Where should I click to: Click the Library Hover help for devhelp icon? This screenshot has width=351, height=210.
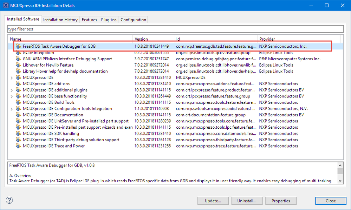pyautogui.click(x=18, y=71)
